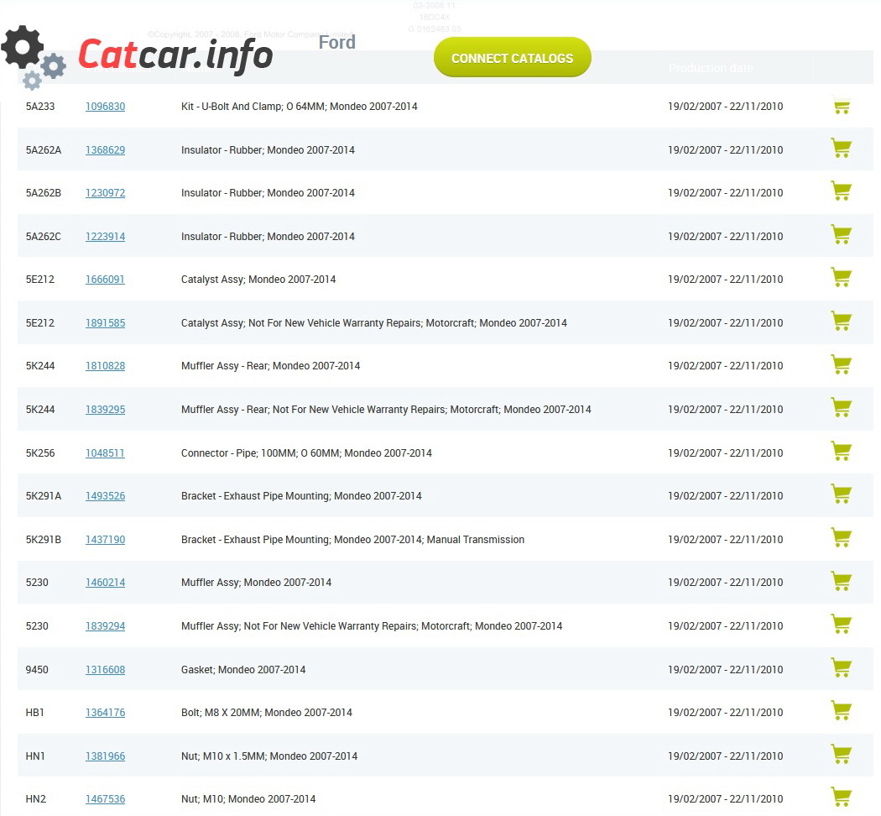The width and height of the screenshot is (881, 816).
Task: Click the Production date column header
Action: [x=711, y=68]
